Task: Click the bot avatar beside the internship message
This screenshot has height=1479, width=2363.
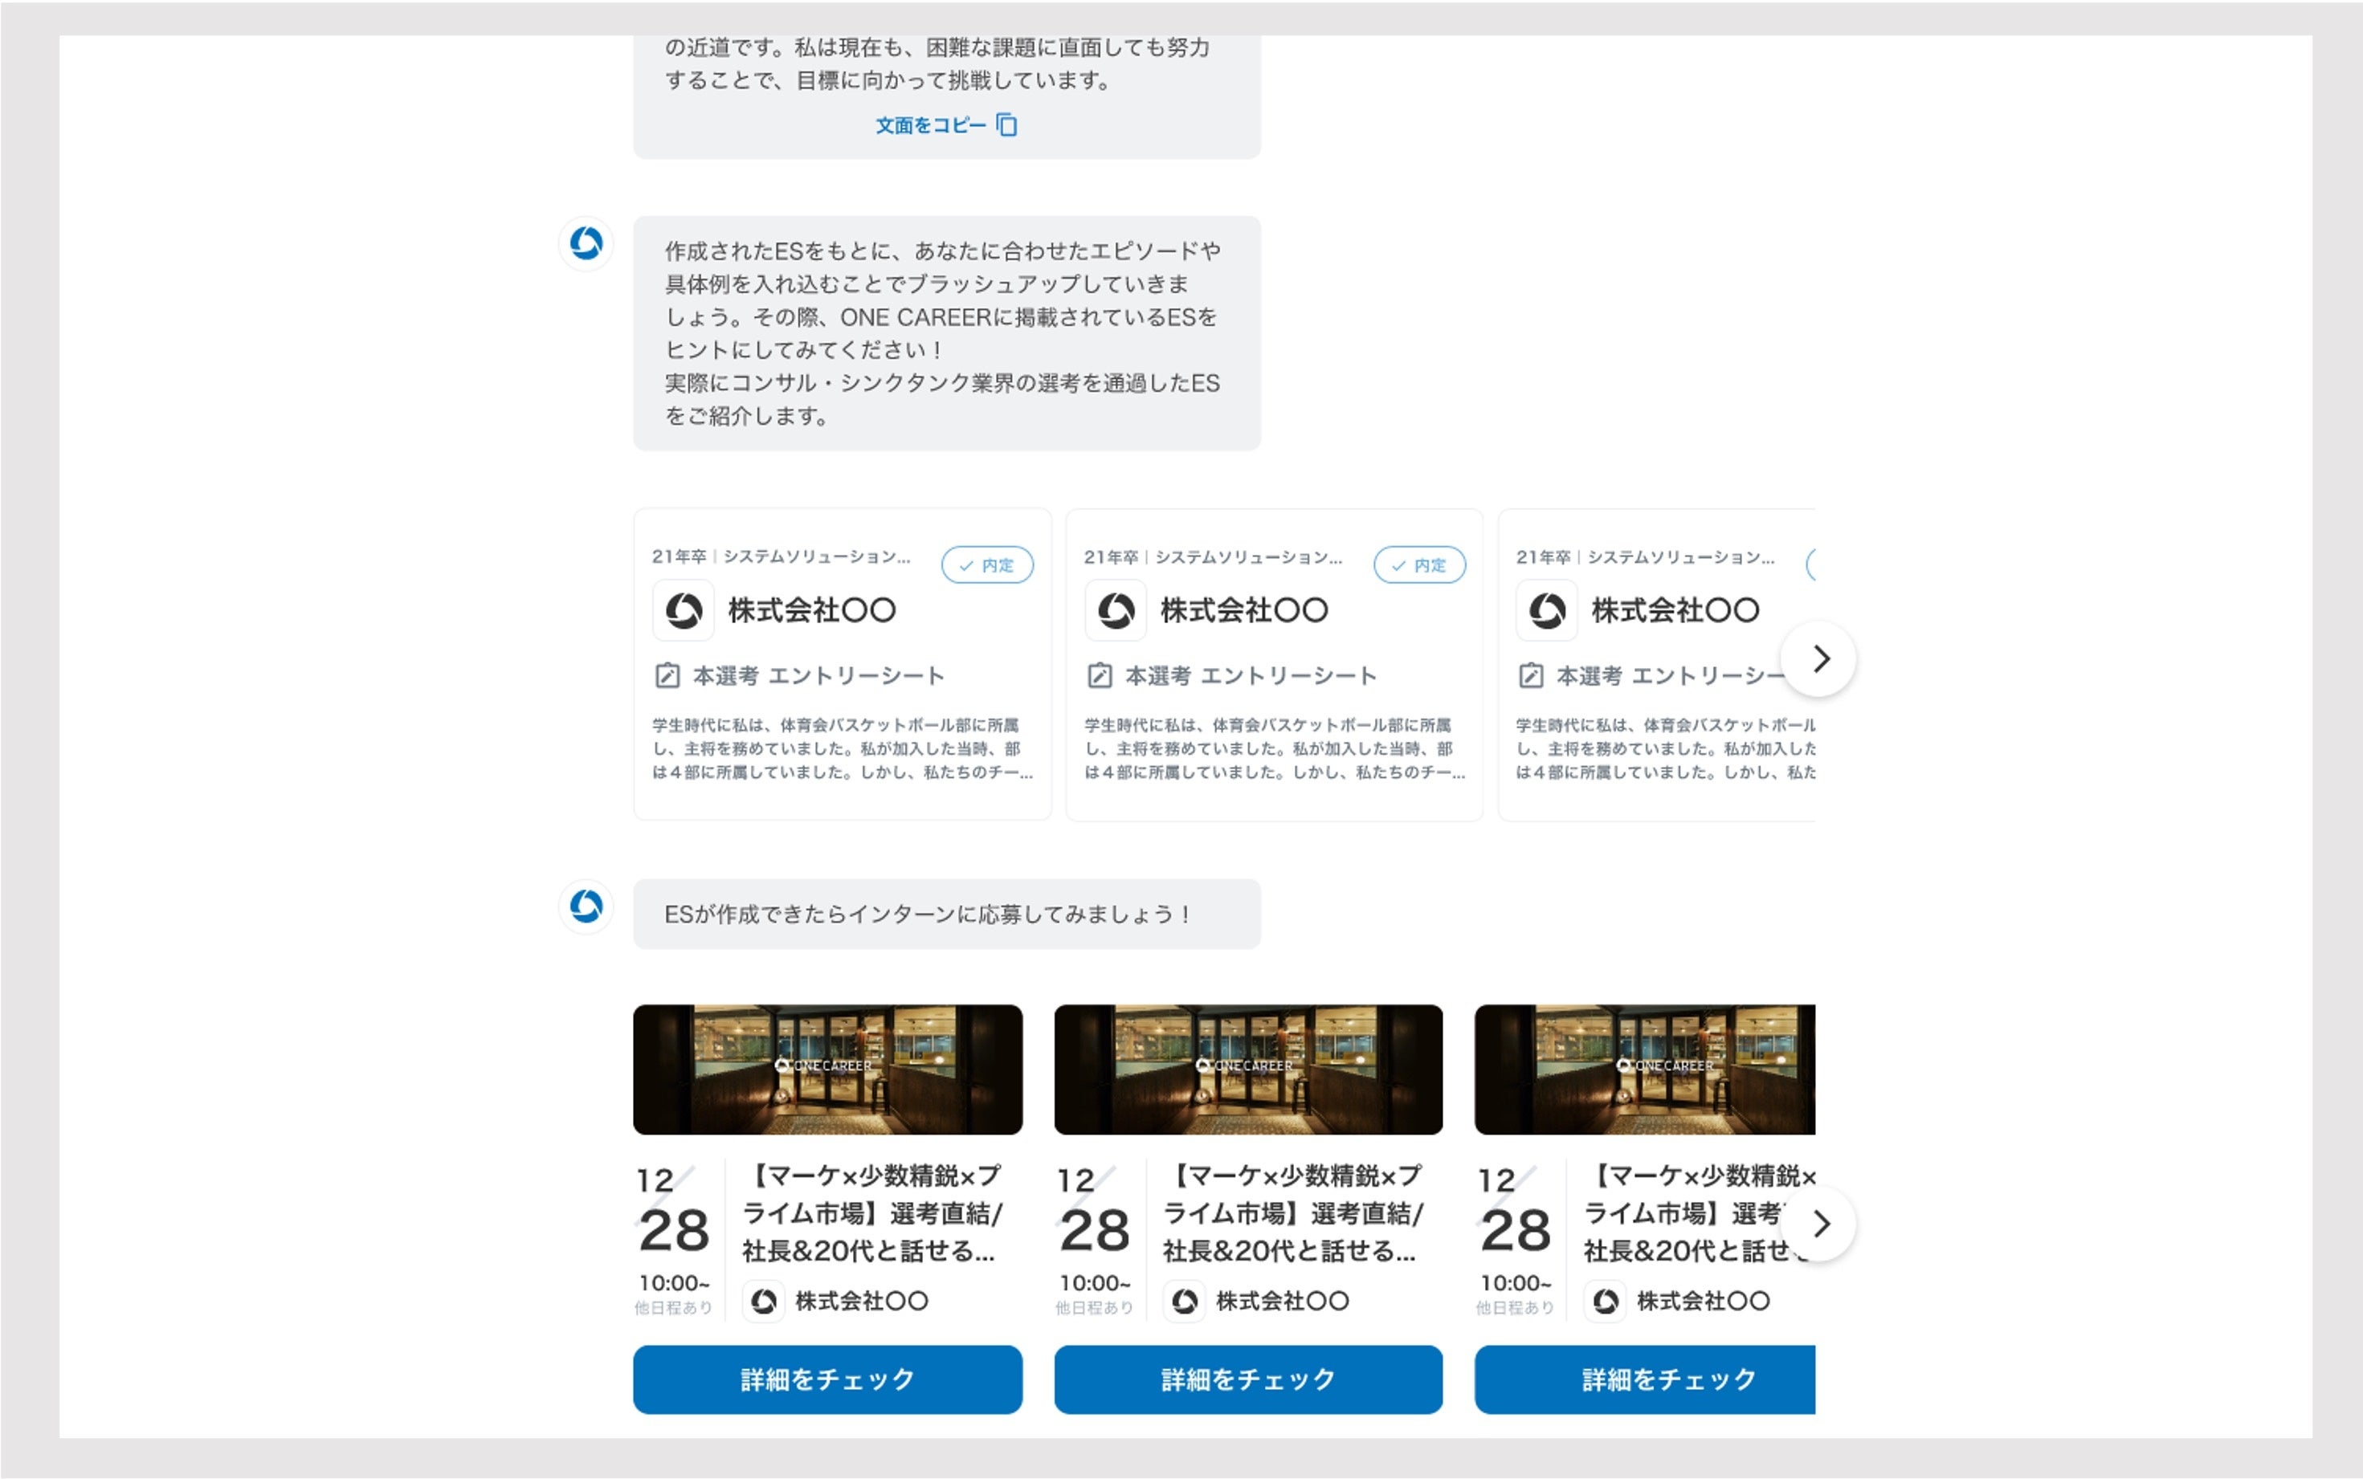Action: click(x=586, y=906)
